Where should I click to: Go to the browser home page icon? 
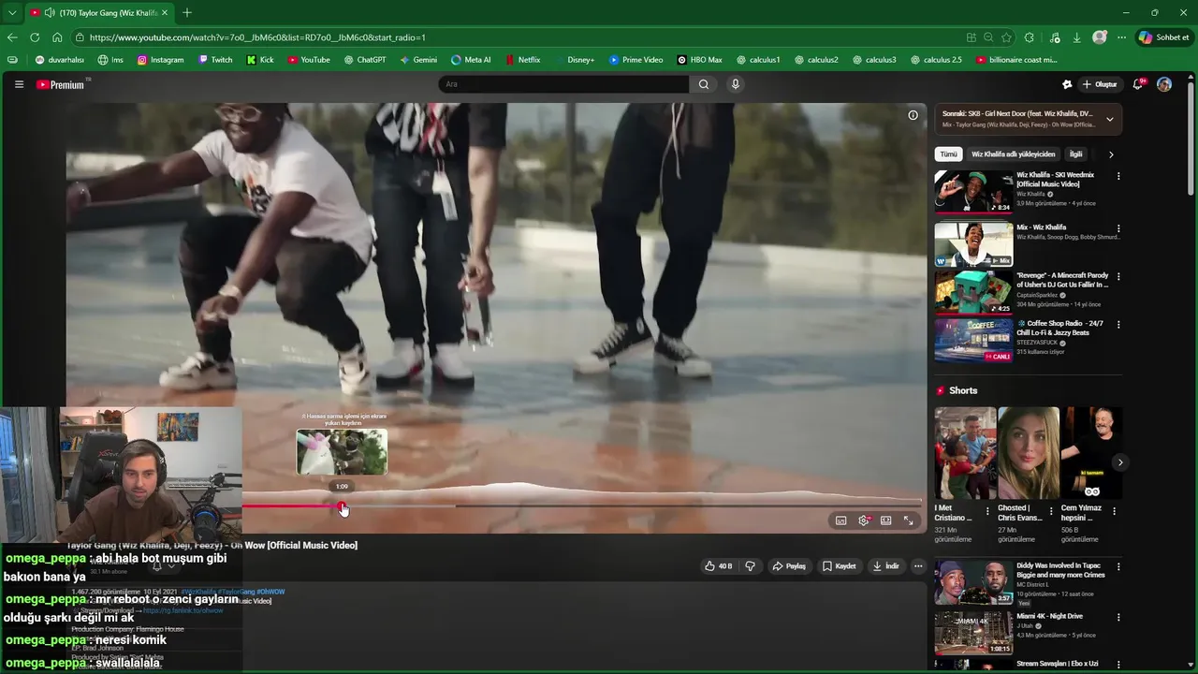[x=57, y=37]
